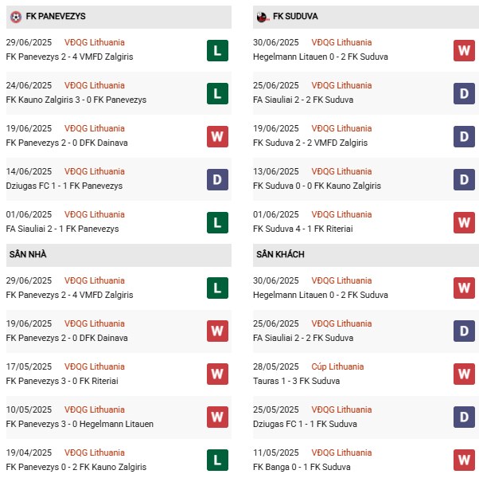Click L badge for Kauno Zalgiris 3-0 Panevezys
The image size is (479, 478).
coord(217,94)
